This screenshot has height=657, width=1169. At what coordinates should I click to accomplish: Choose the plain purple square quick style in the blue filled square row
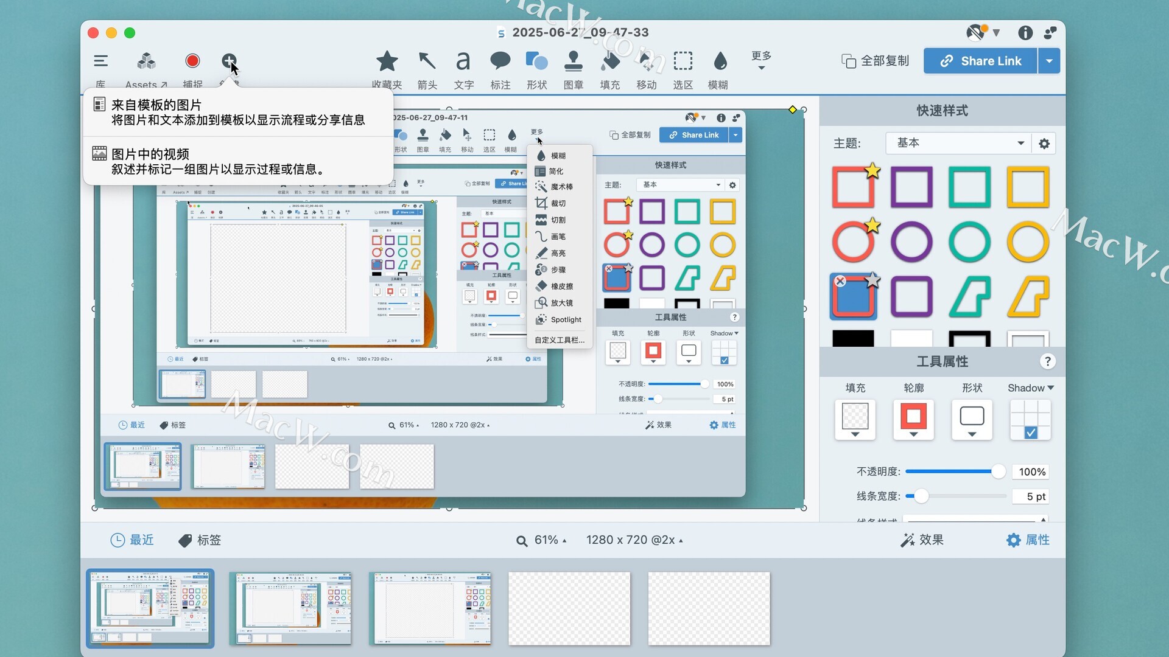[911, 297]
